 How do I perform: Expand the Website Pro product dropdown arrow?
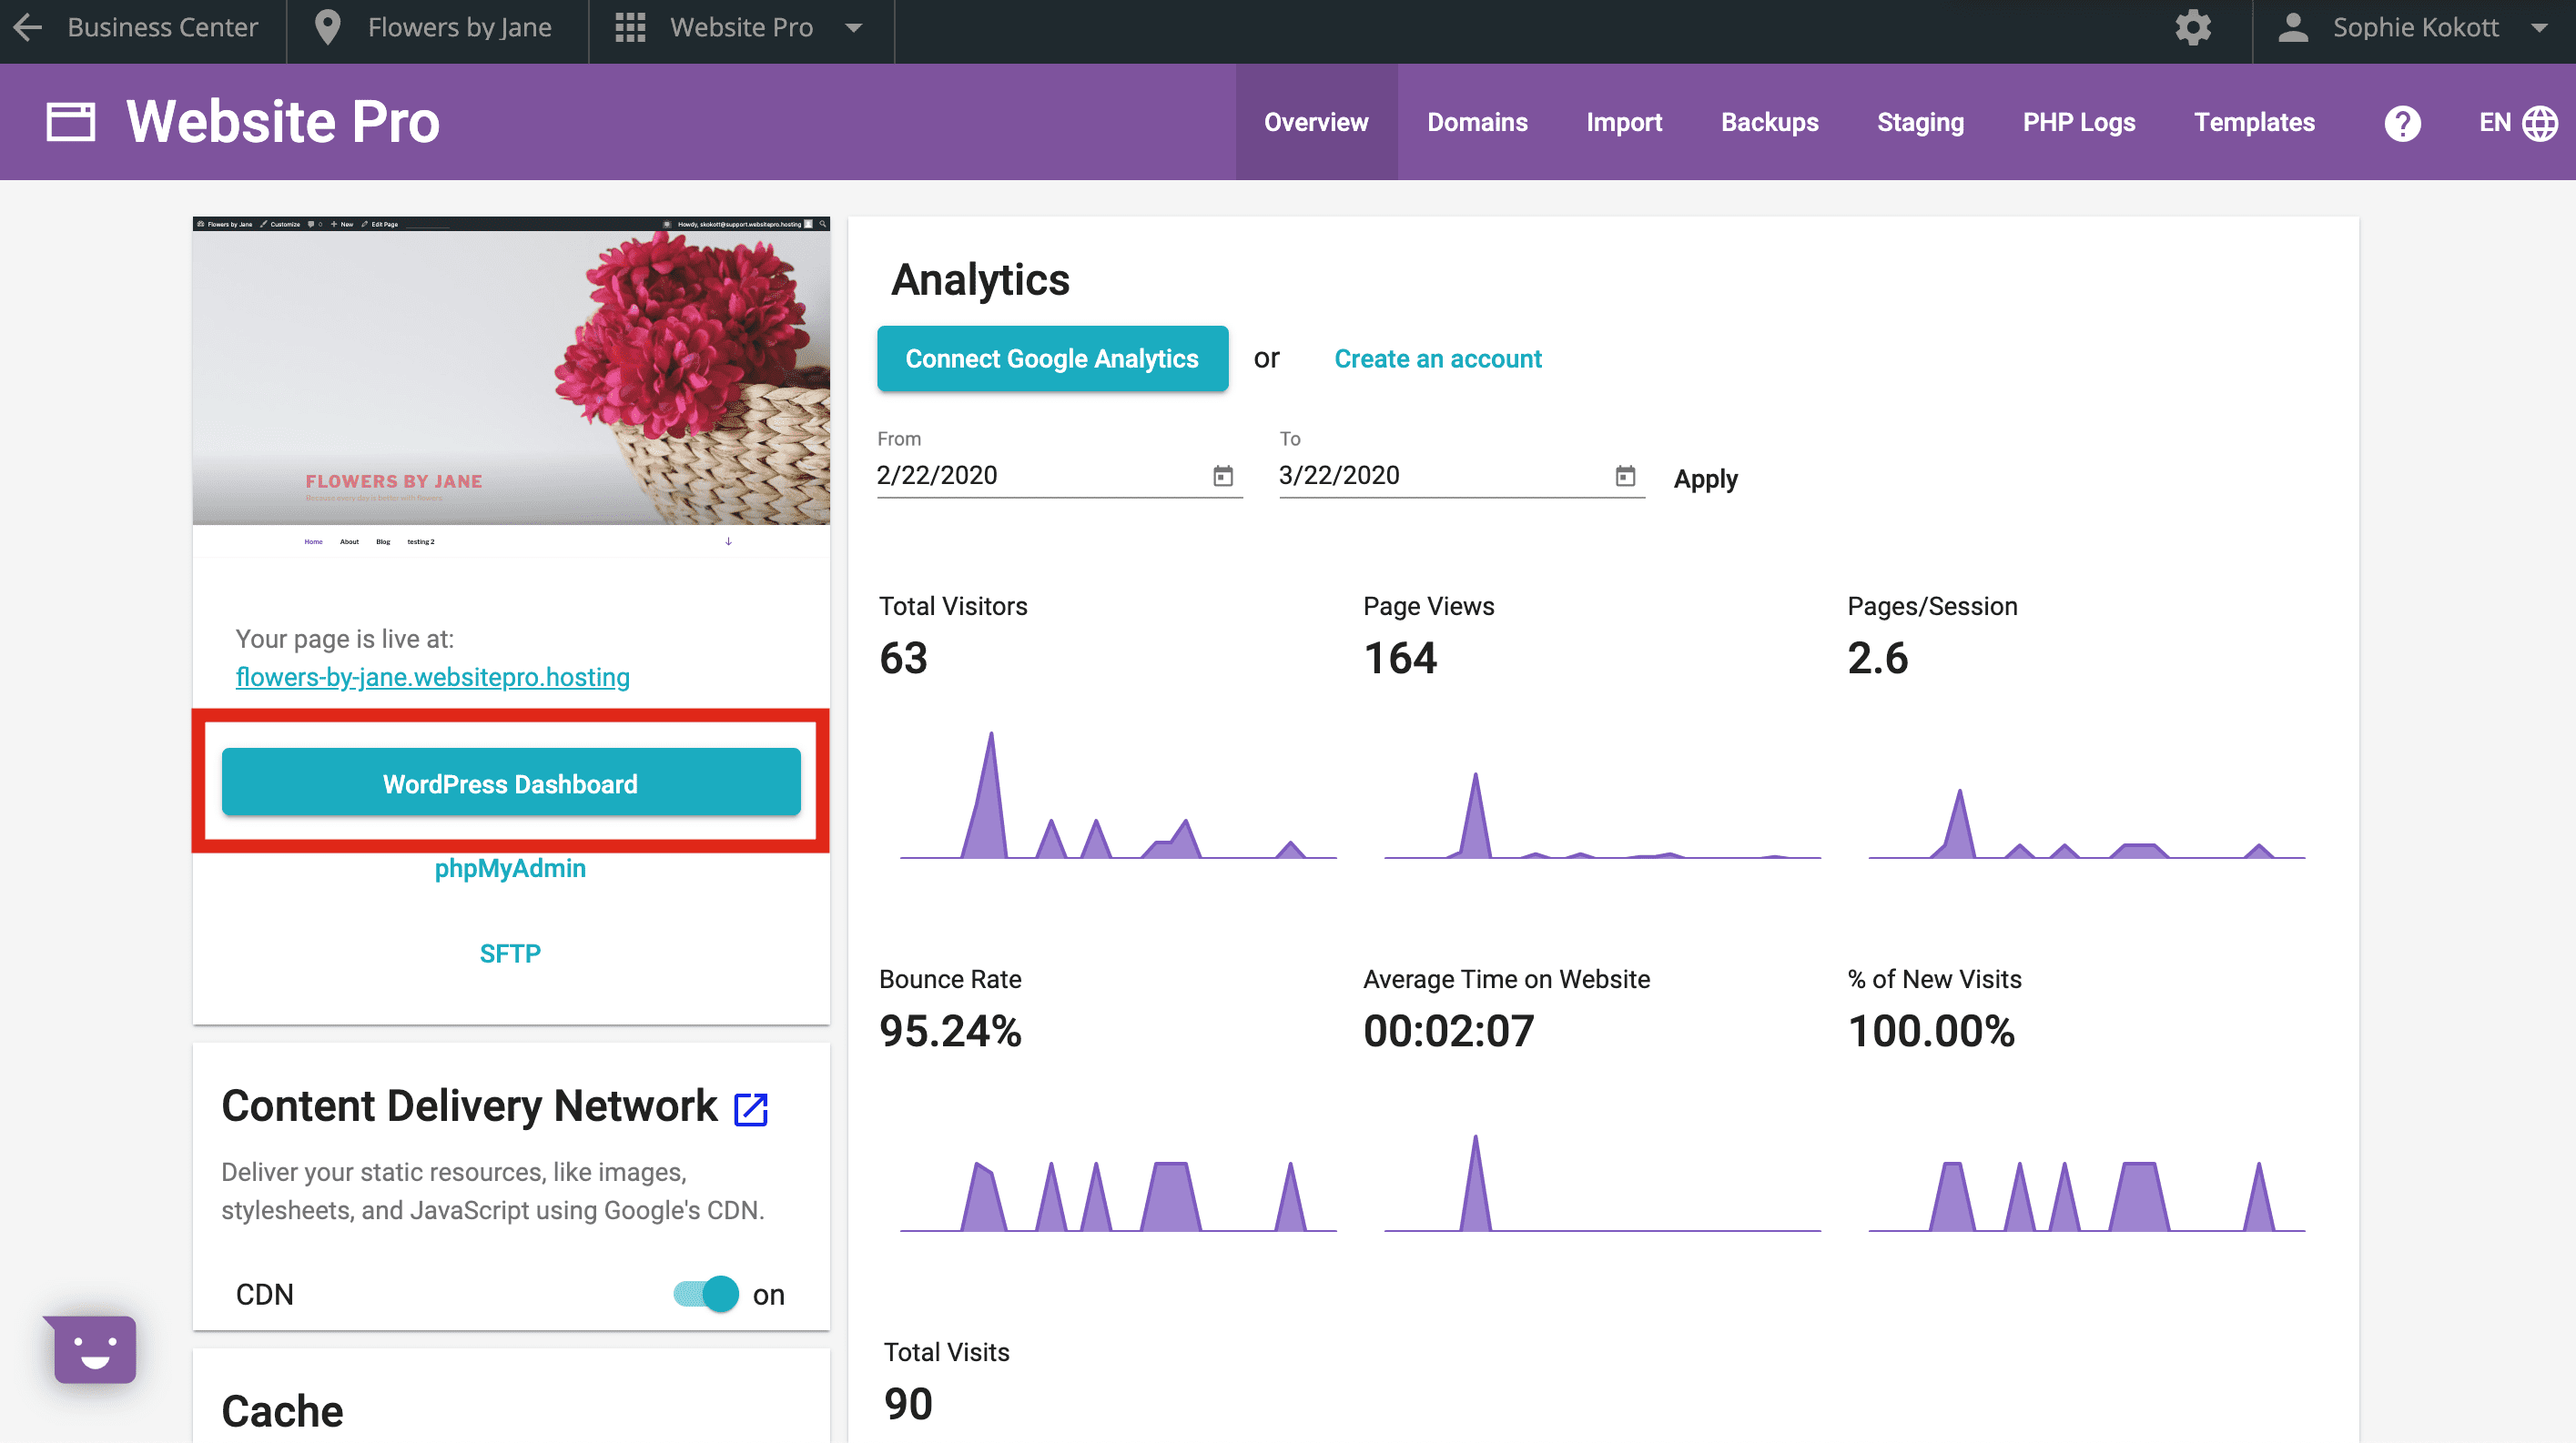click(x=853, y=28)
